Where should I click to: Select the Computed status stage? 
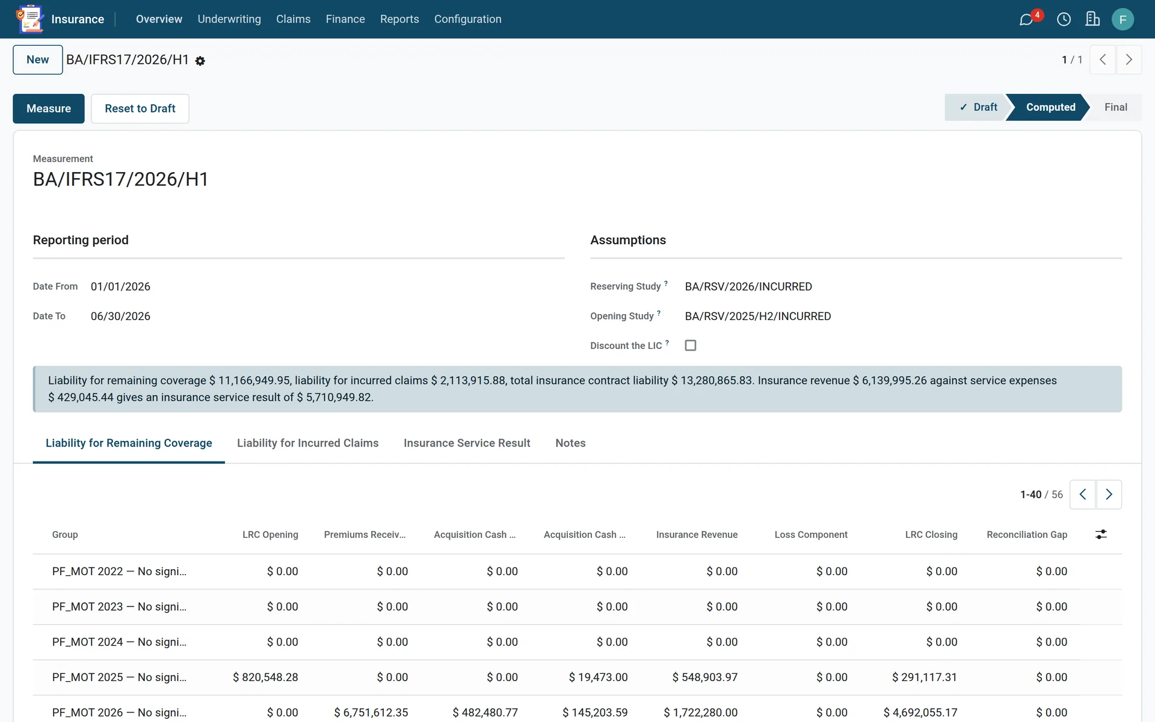click(x=1050, y=107)
